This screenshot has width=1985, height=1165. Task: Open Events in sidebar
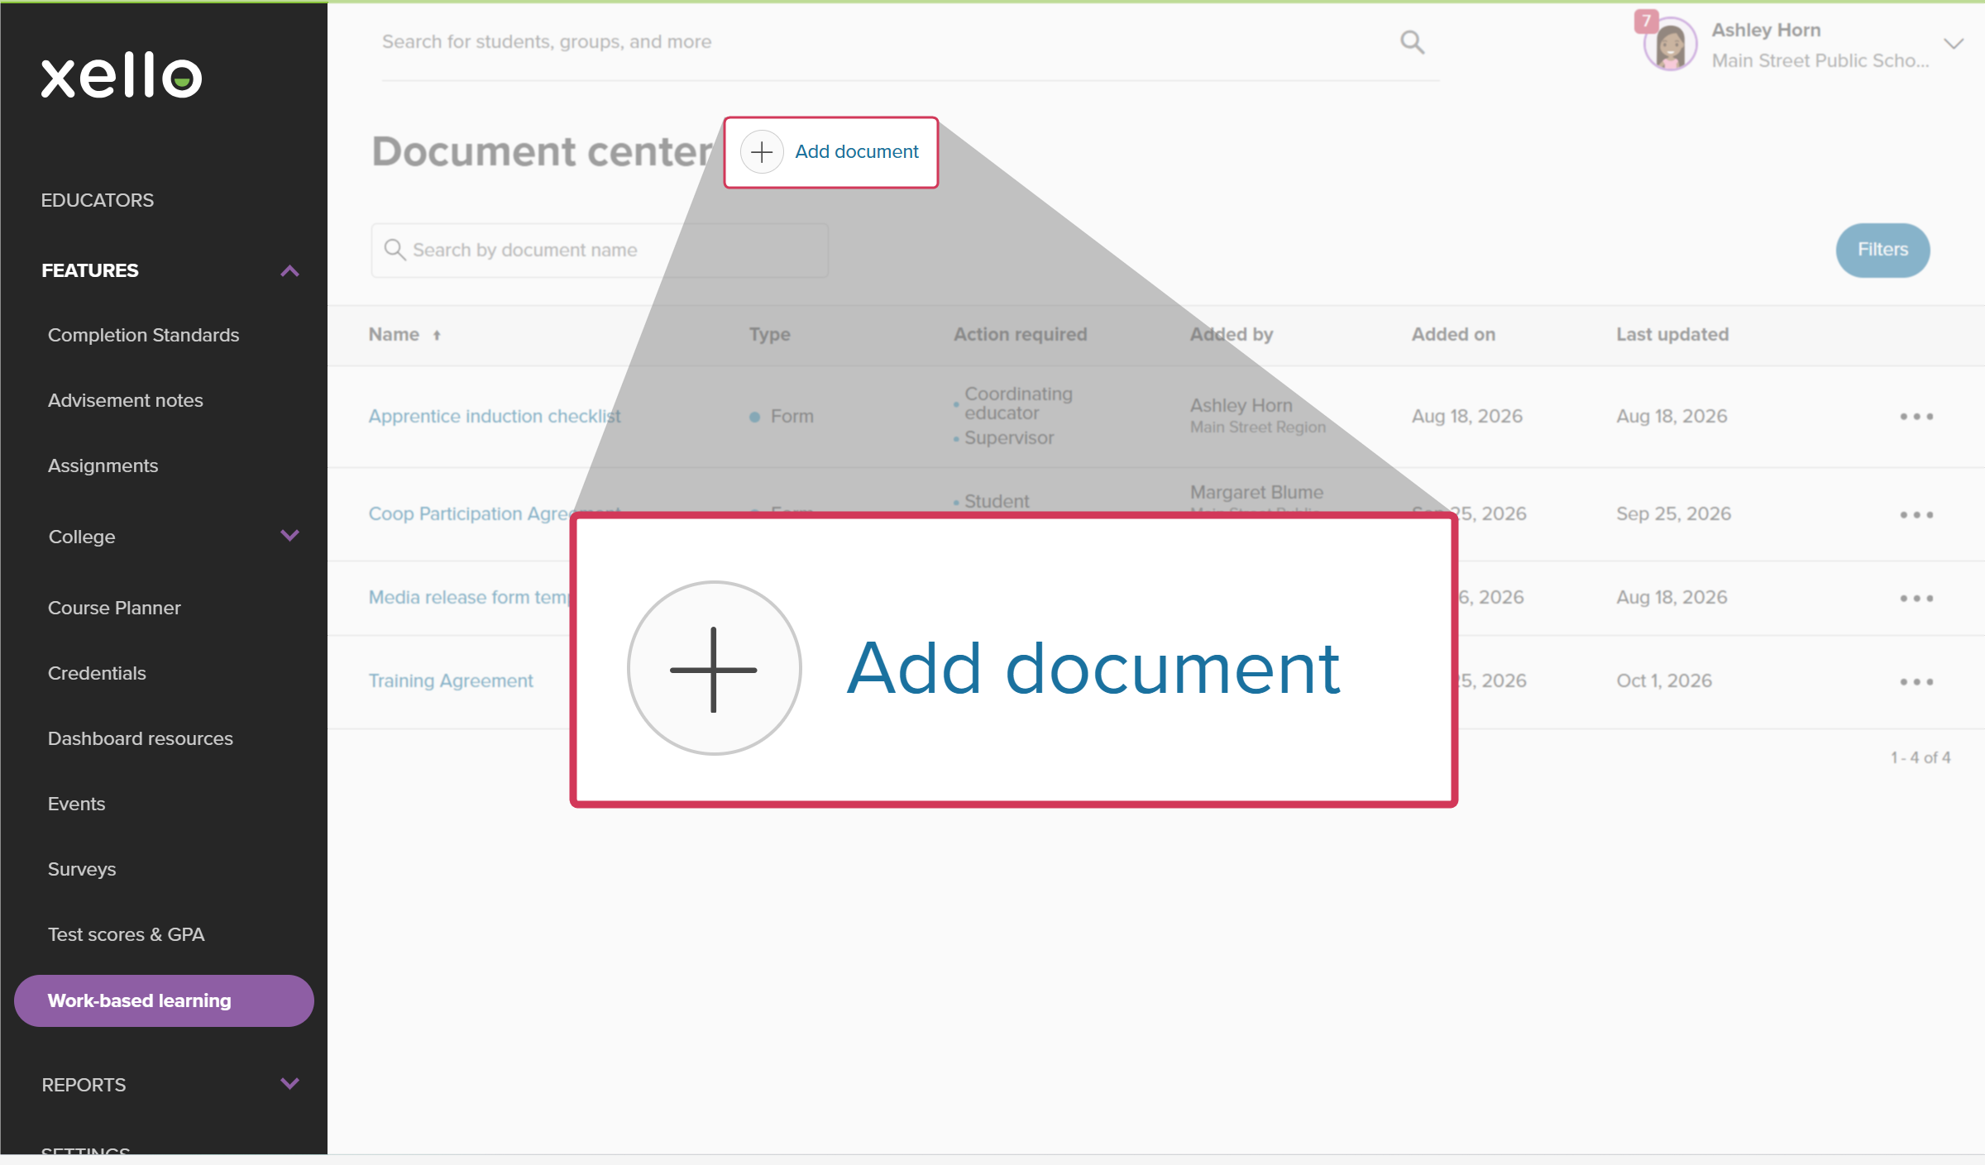click(76, 805)
